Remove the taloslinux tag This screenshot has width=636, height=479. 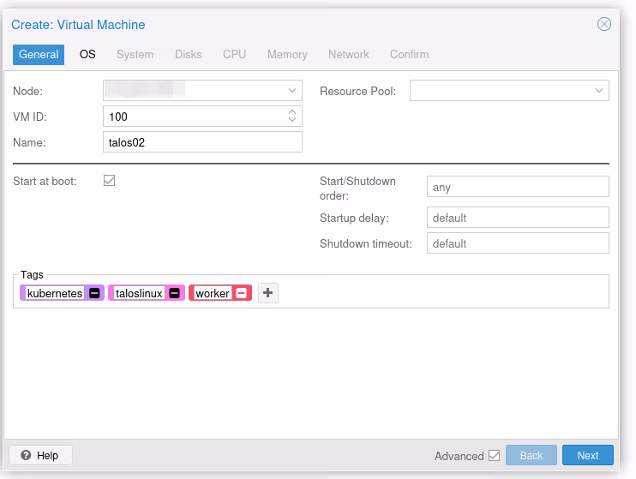point(174,293)
